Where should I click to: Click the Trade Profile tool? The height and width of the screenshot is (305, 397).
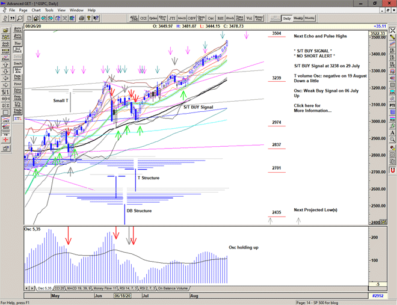click(17, 111)
